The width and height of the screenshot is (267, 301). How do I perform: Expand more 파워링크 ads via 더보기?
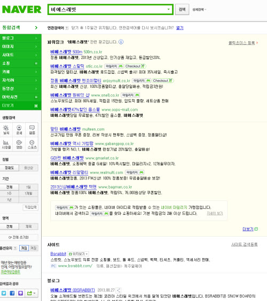tap(250, 229)
